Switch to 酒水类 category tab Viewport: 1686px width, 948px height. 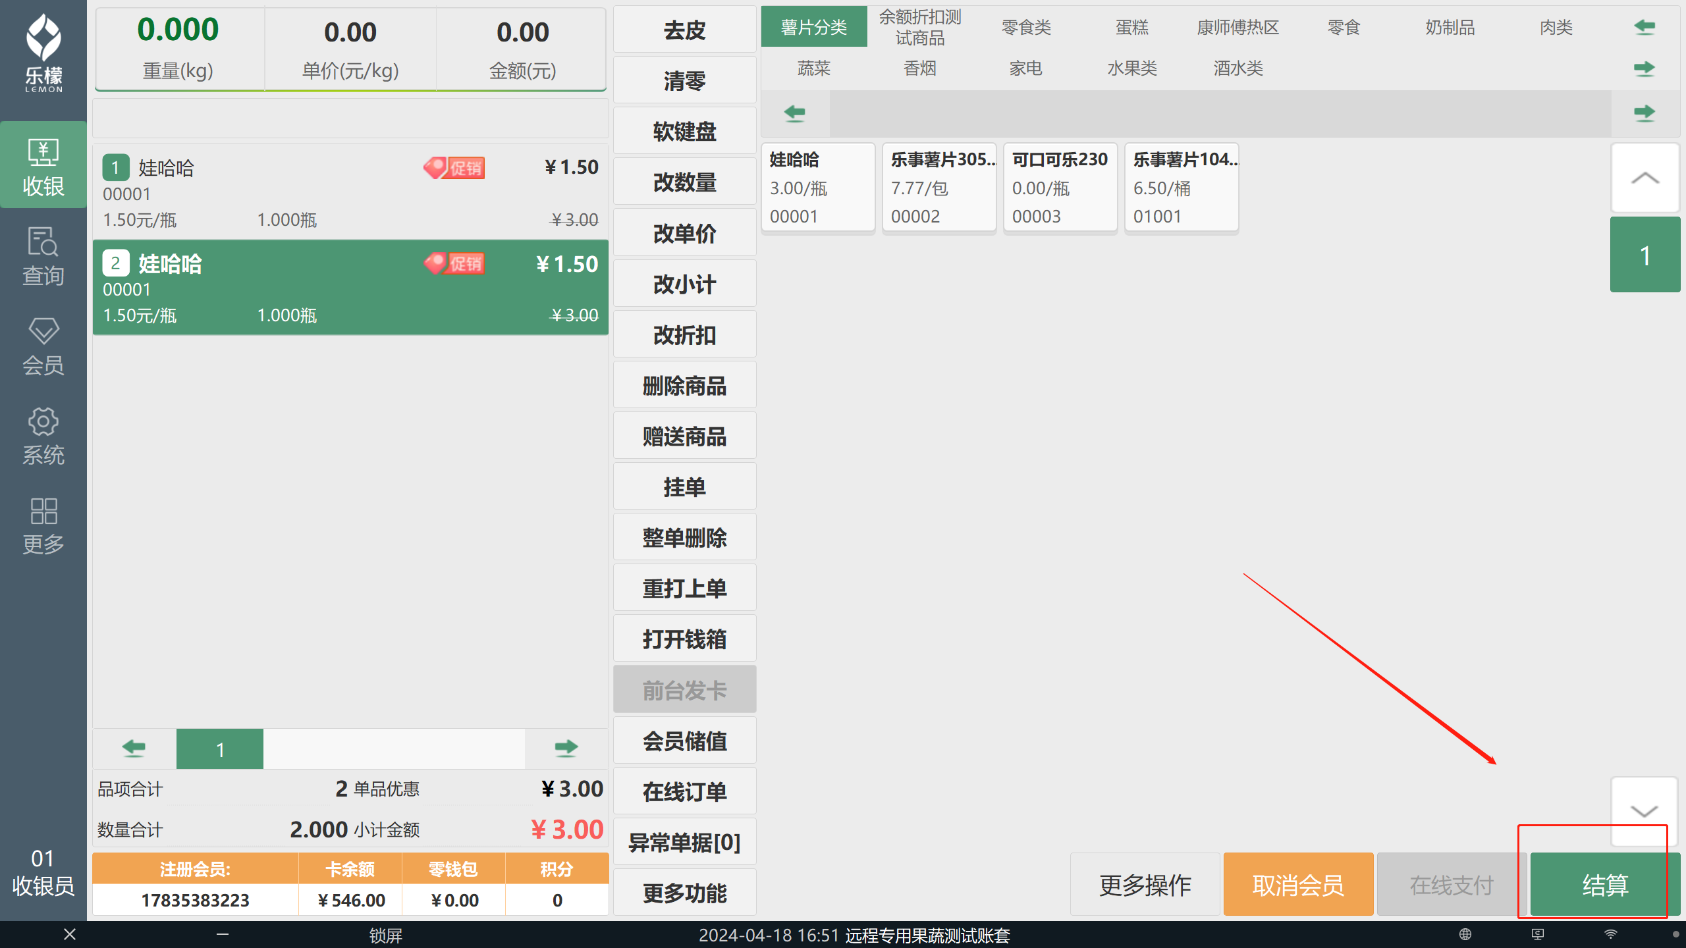click(1238, 68)
